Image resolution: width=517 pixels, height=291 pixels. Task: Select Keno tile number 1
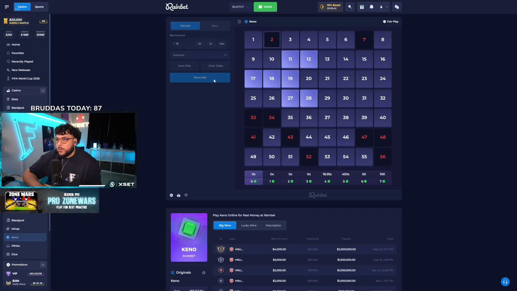253,40
